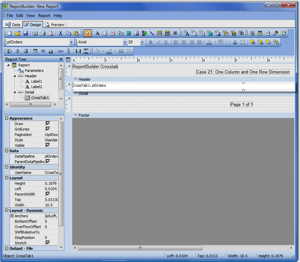Click the Fill Color paint bucket
300x262 pixels.
click(98, 51)
